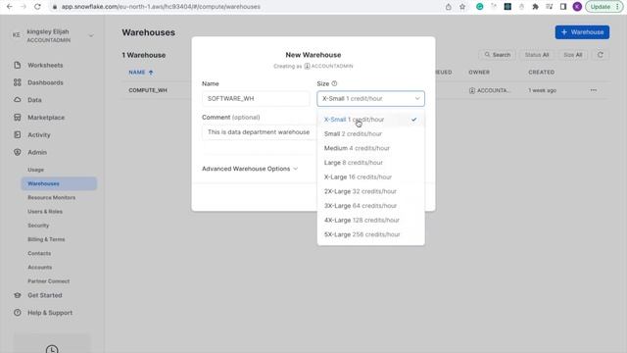Collapse the Size dropdown box
This screenshot has height=353, width=627.
[370, 98]
